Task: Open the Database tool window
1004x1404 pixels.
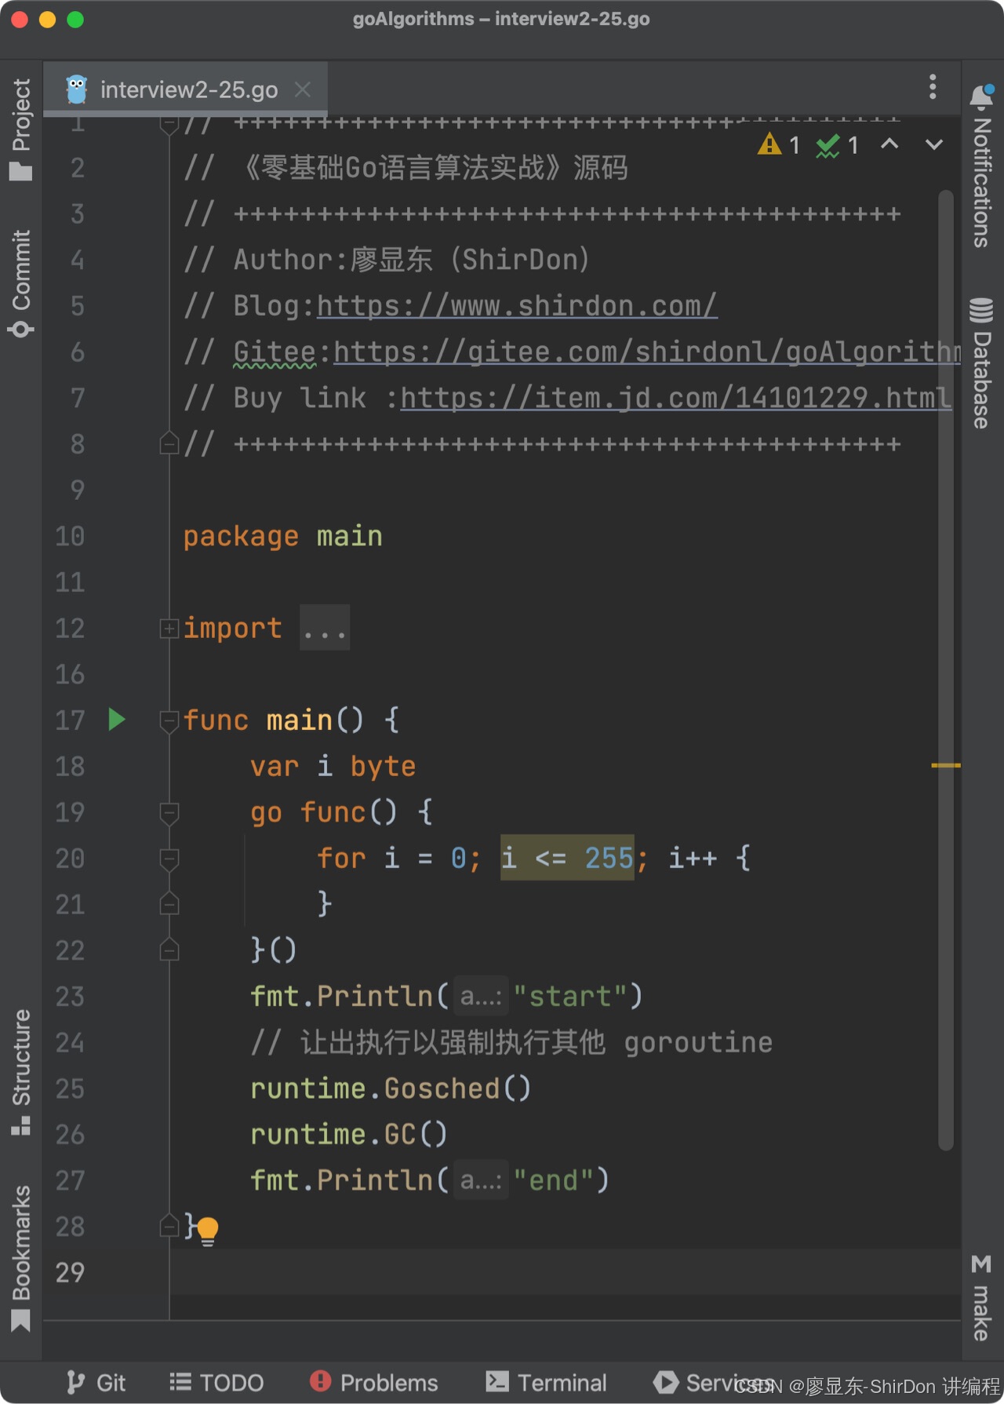Action: pyautogui.click(x=982, y=363)
